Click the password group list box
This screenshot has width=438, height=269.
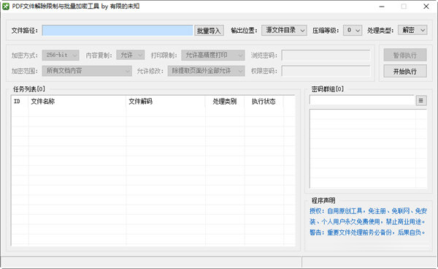pos(368,149)
